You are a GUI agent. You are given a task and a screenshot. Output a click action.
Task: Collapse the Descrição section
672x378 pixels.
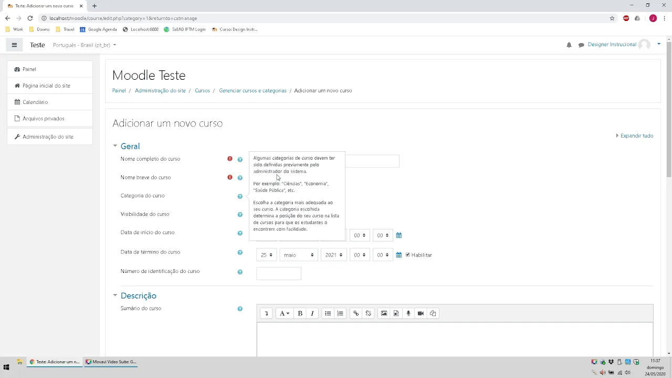click(x=139, y=296)
